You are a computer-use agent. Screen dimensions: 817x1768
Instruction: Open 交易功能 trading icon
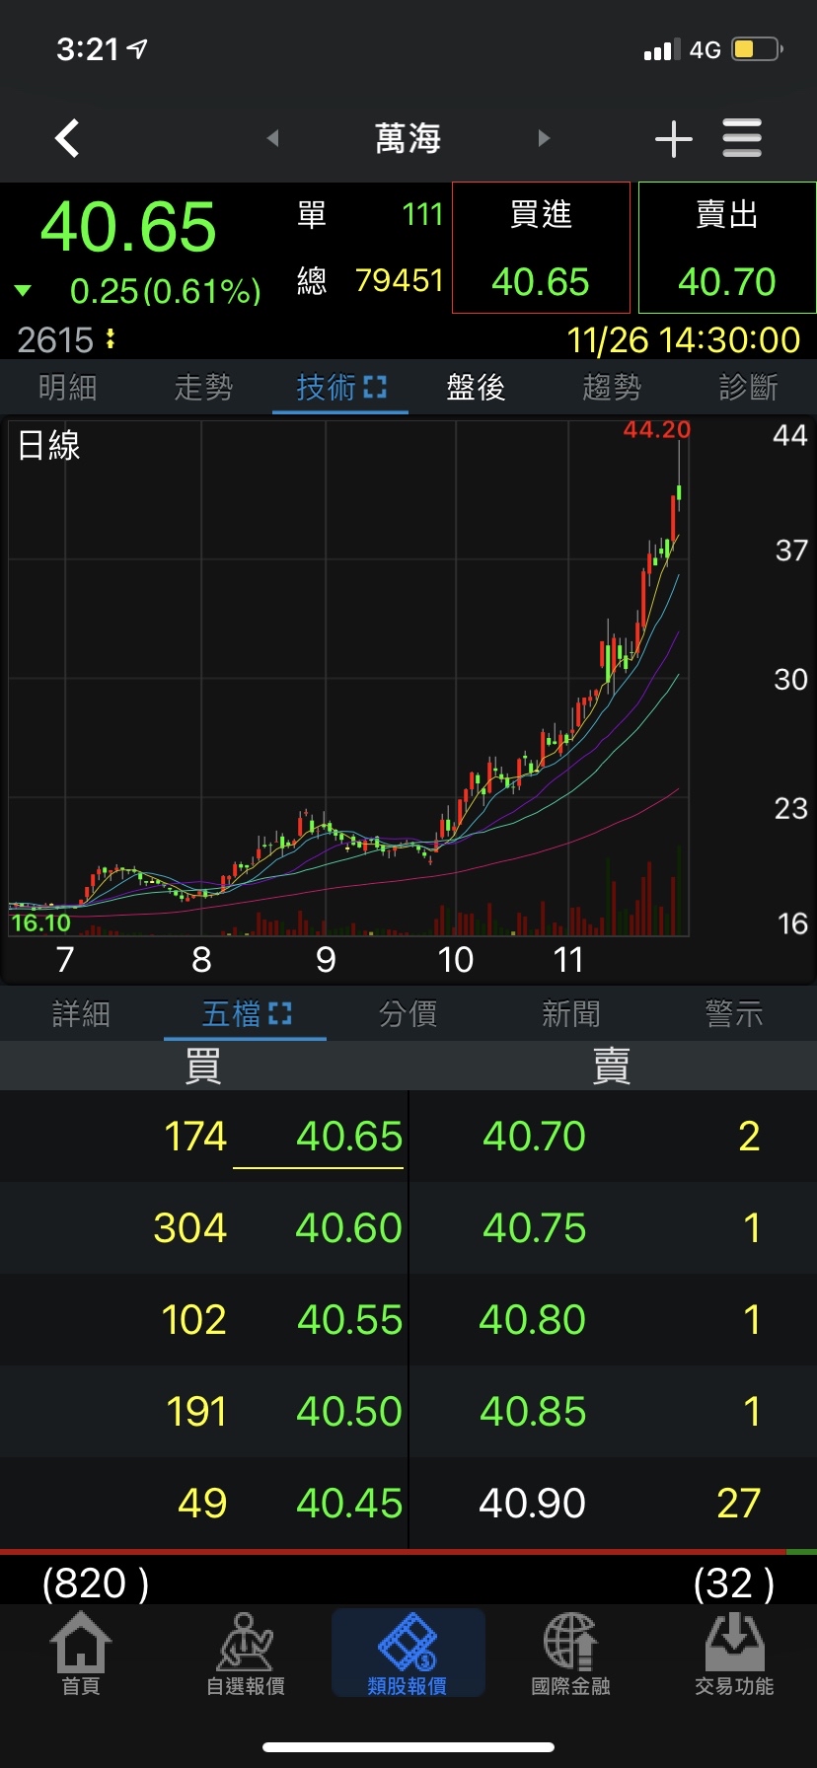(x=733, y=1654)
